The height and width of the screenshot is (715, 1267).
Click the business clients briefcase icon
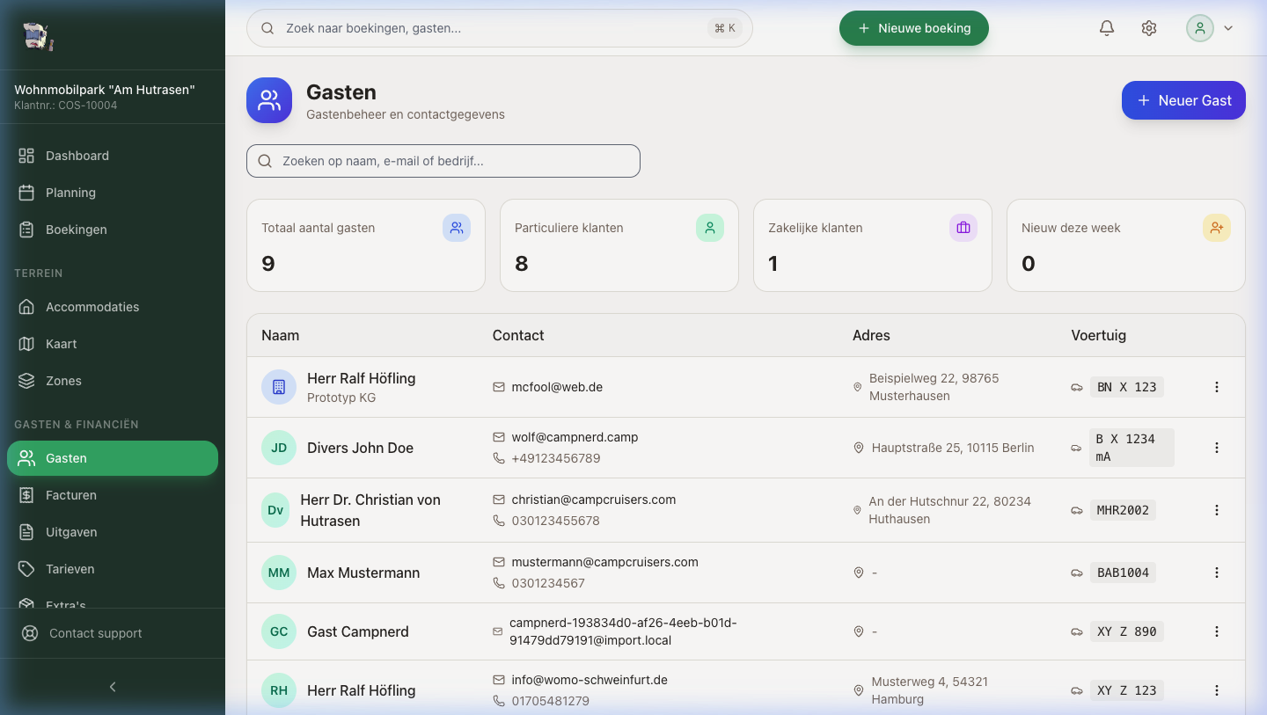click(963, 228)
